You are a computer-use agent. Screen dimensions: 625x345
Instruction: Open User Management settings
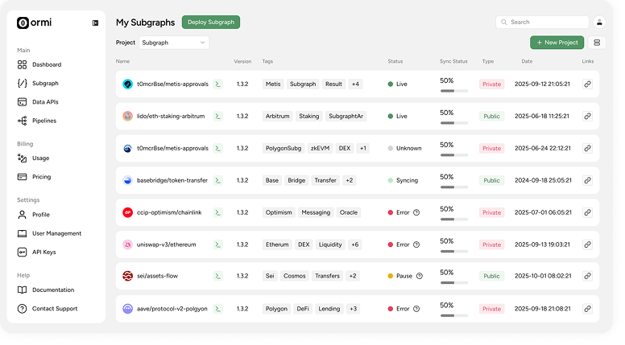pos(49,233)
